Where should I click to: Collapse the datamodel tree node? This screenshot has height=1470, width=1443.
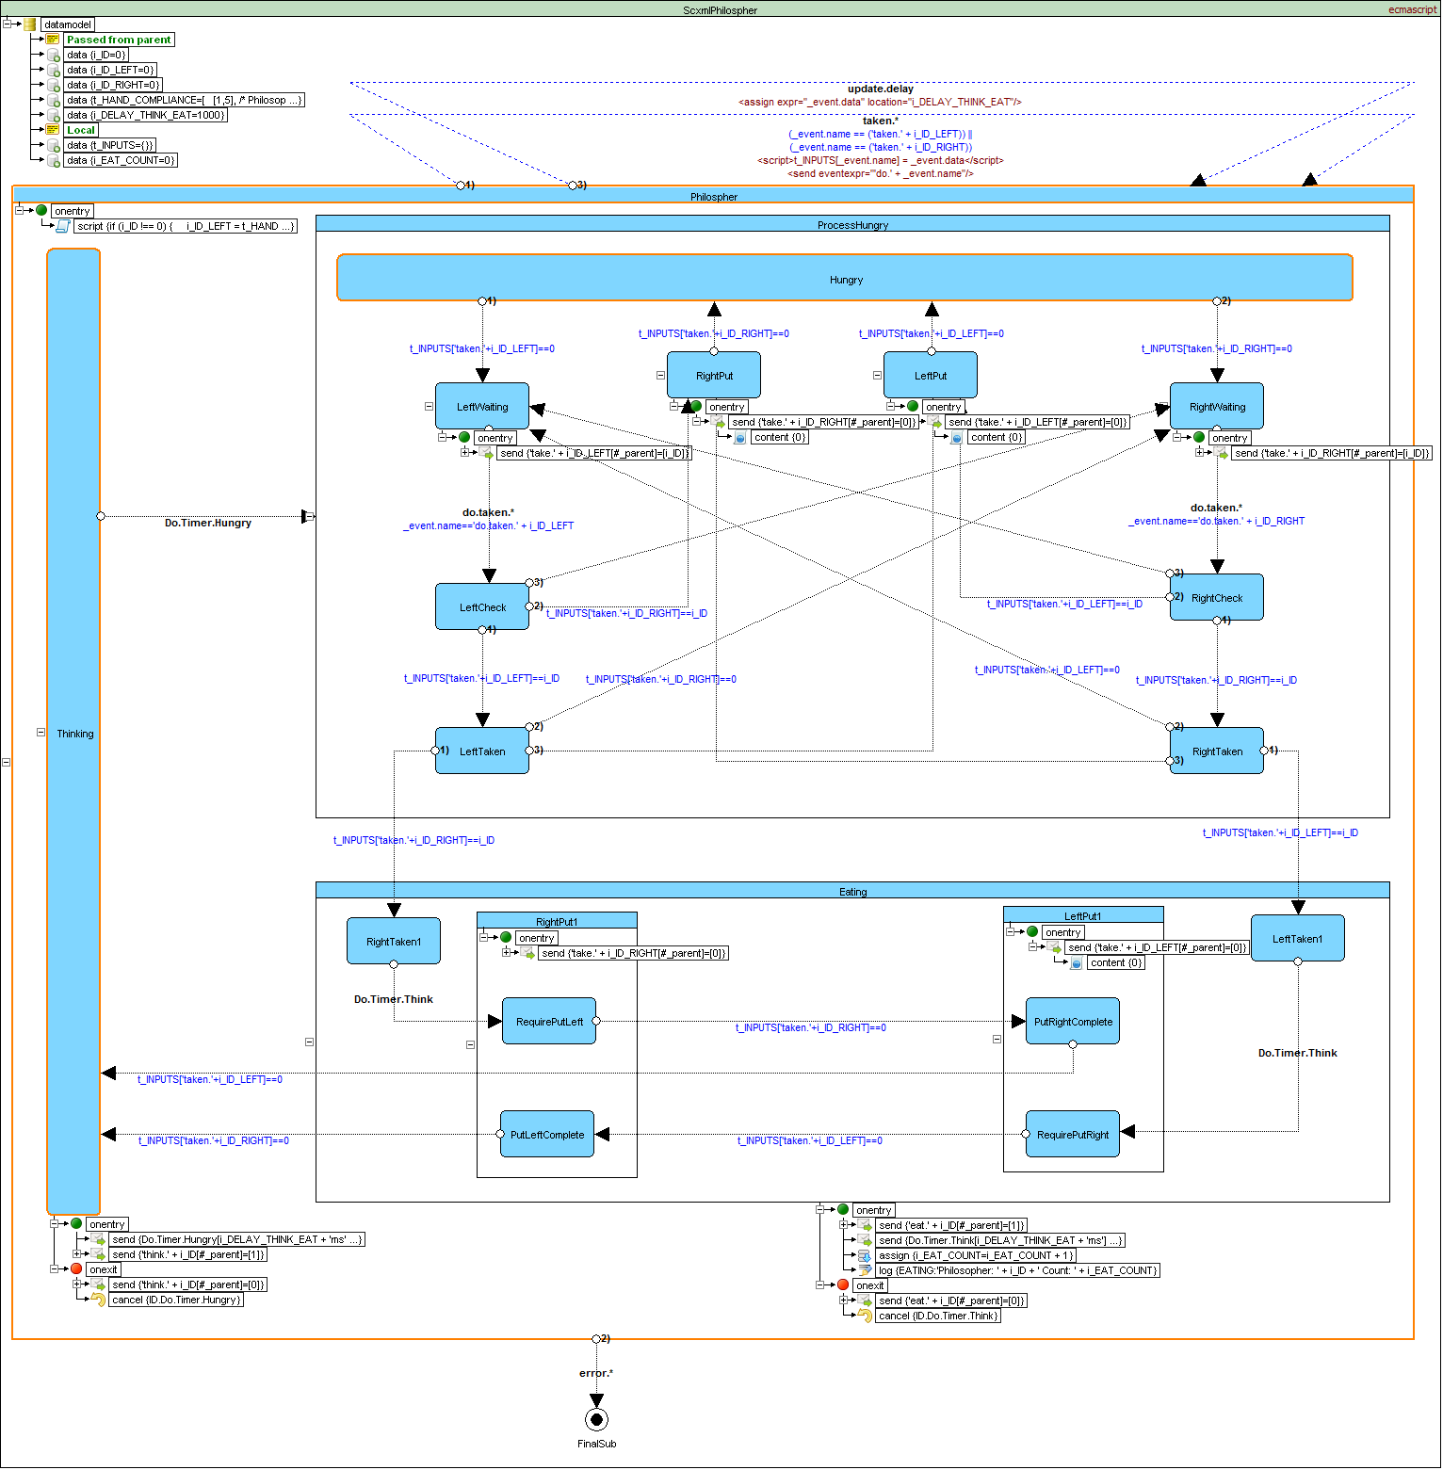pyautogui.click(x=8, y=24)
